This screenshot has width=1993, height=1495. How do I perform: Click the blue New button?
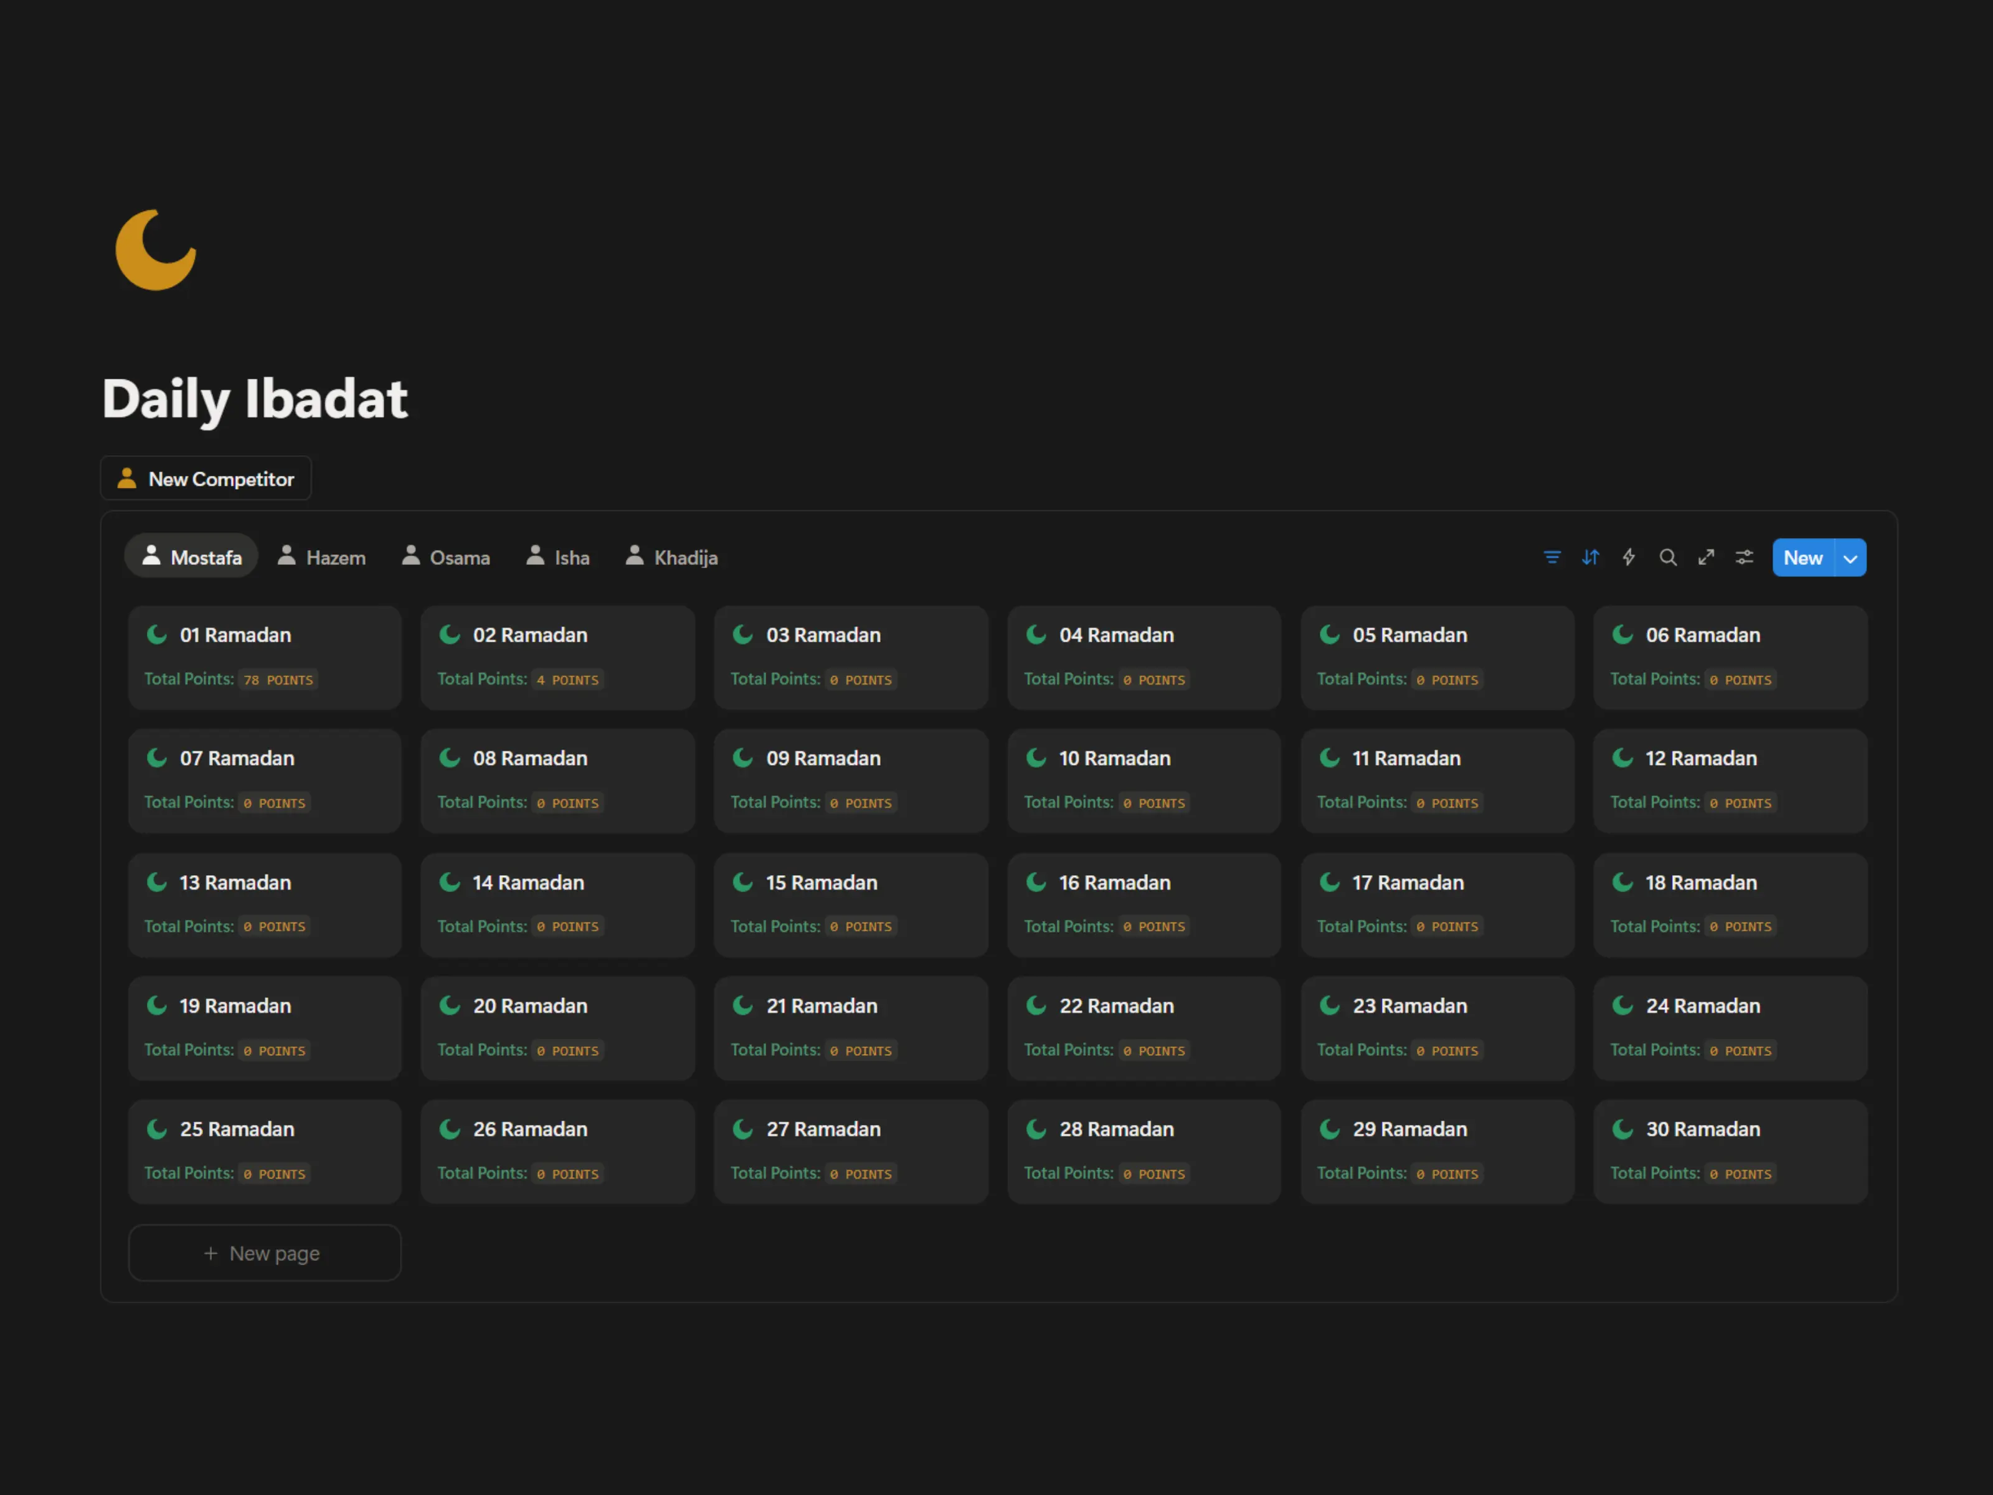[x=1802, y=558]
